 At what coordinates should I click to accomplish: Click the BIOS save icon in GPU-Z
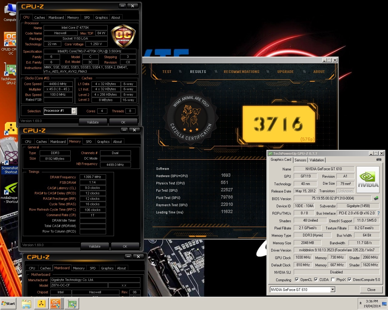376,198
